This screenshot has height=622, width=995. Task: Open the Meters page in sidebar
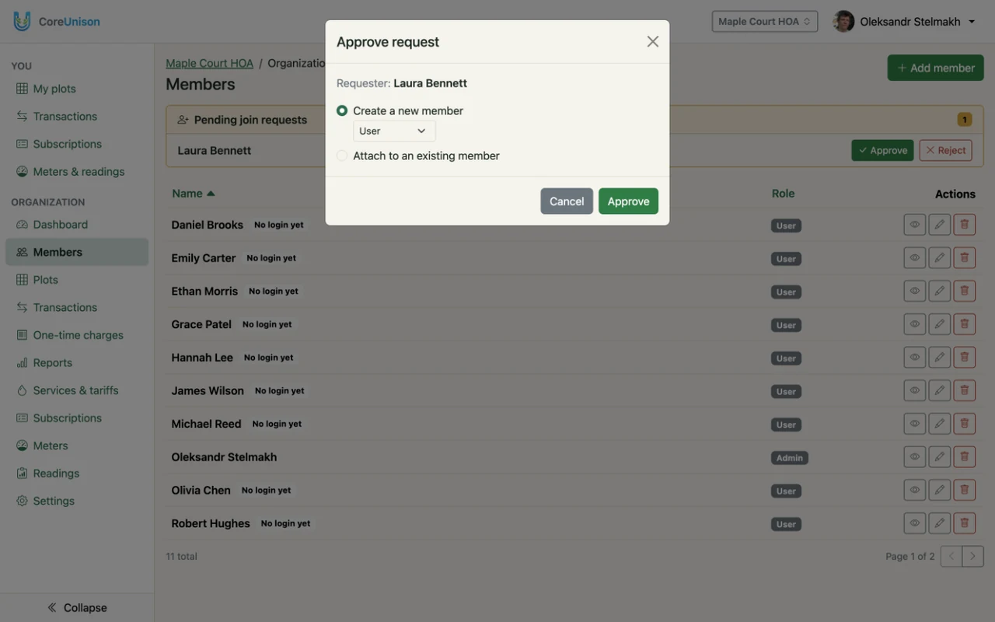click(x=77, y=446)
